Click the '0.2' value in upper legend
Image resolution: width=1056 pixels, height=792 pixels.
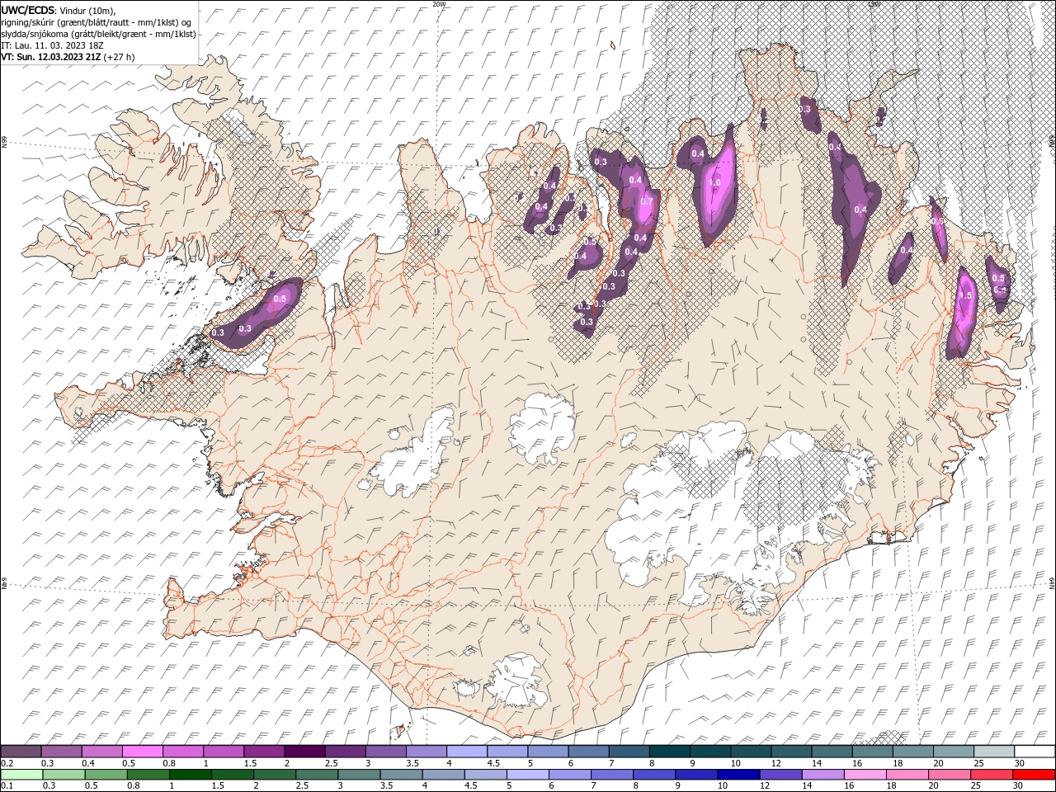7,763
